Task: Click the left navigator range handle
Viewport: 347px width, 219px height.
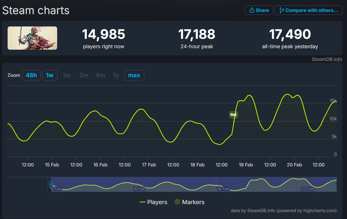Action: pos(51,184)
